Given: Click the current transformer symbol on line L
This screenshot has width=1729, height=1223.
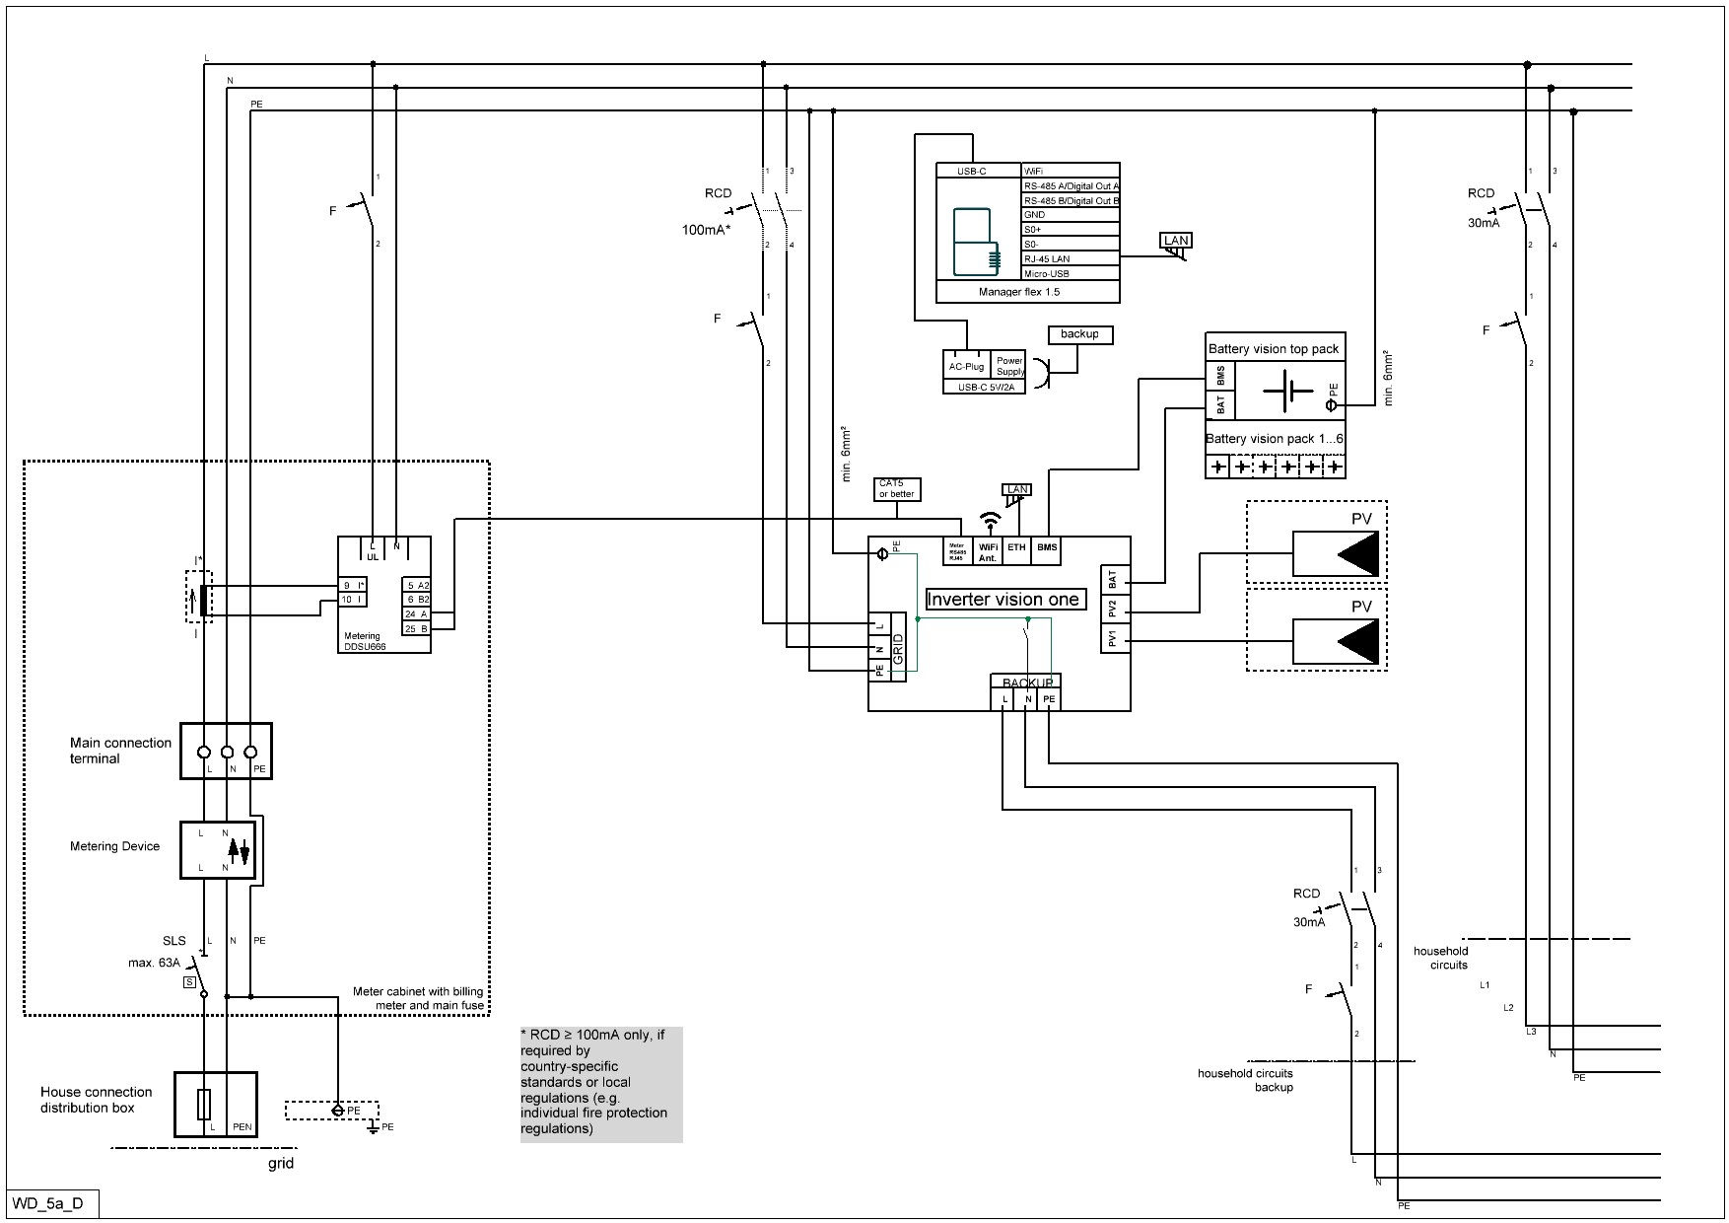Looking at the screenshot, I should pyautogui.click(x=203, y=601).
